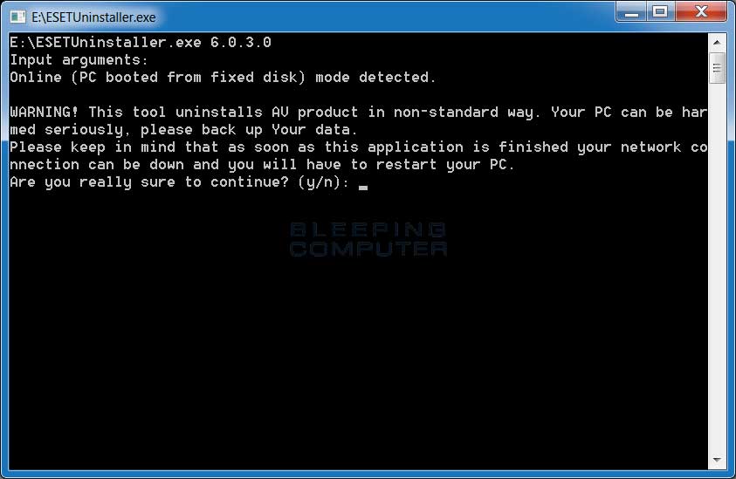736x479 pixels.
Task: Click the 'Input arguments:' line
Action: click(x=79, y=60)
